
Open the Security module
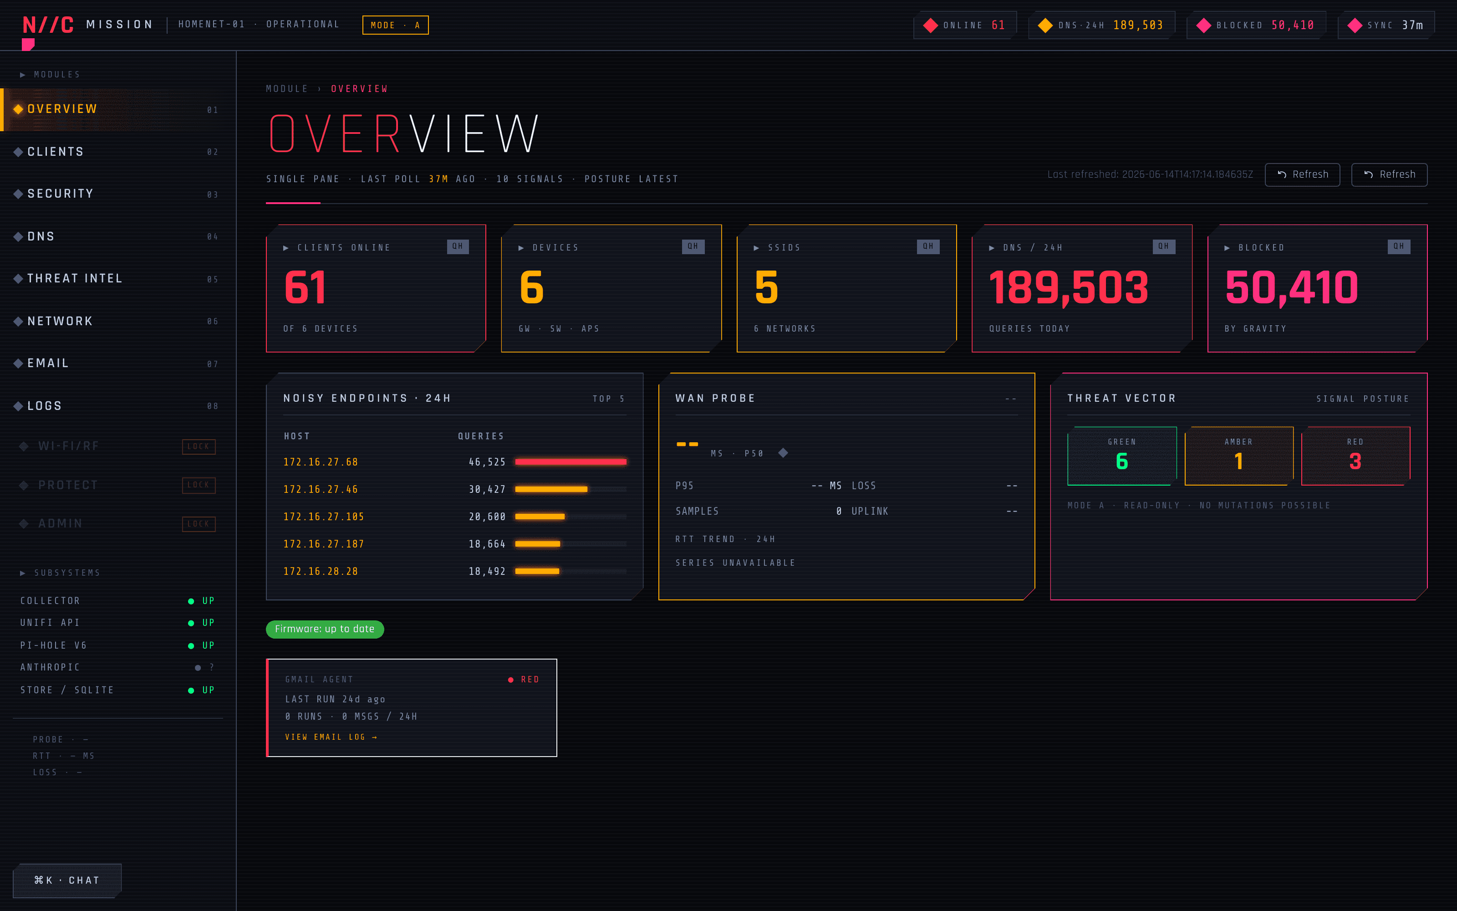[x=117, y=194]
